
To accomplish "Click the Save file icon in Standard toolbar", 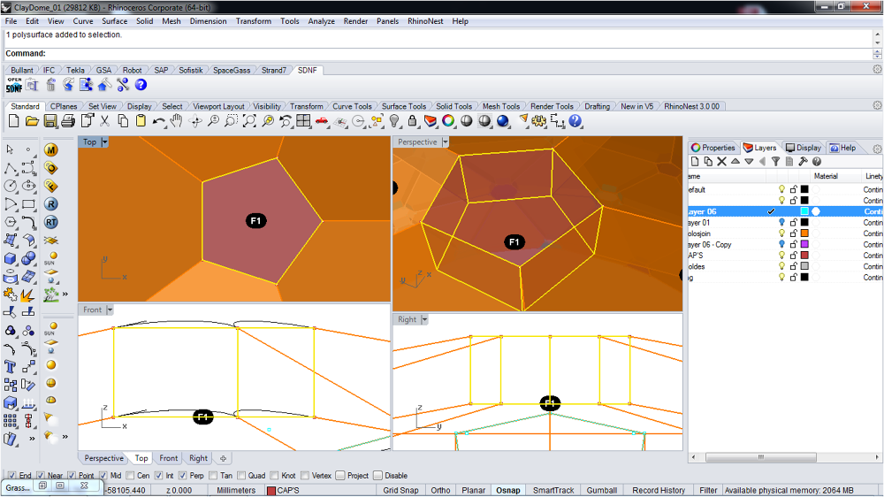I will 50,121.
